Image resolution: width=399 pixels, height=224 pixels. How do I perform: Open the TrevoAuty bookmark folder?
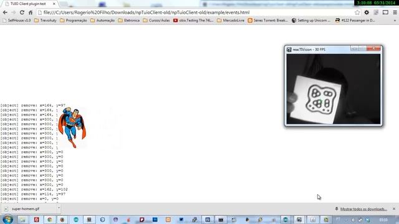coord(46,21)
